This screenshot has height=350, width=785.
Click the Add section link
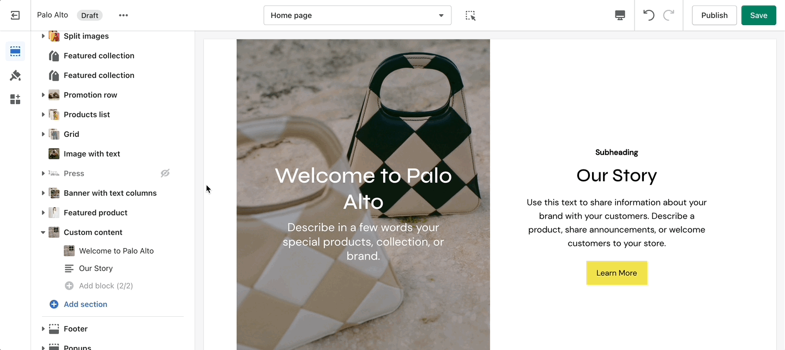pos(85,304)
